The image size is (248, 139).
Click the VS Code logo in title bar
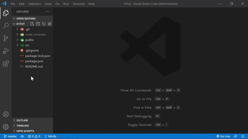point(4,3)
